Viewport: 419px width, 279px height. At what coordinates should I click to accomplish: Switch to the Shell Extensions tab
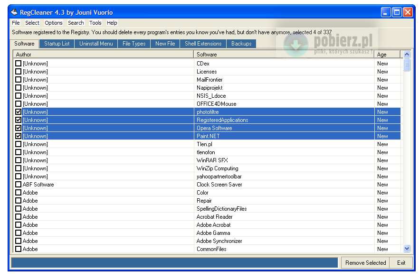click(x=203, y=44)
